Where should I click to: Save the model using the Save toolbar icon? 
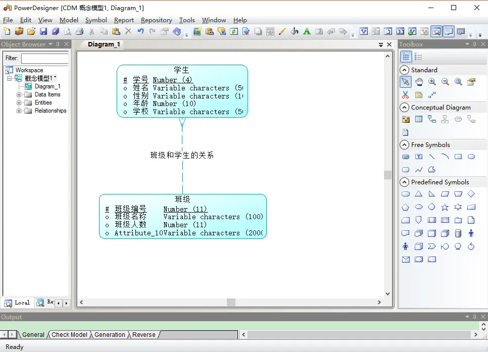pos(44,31)
